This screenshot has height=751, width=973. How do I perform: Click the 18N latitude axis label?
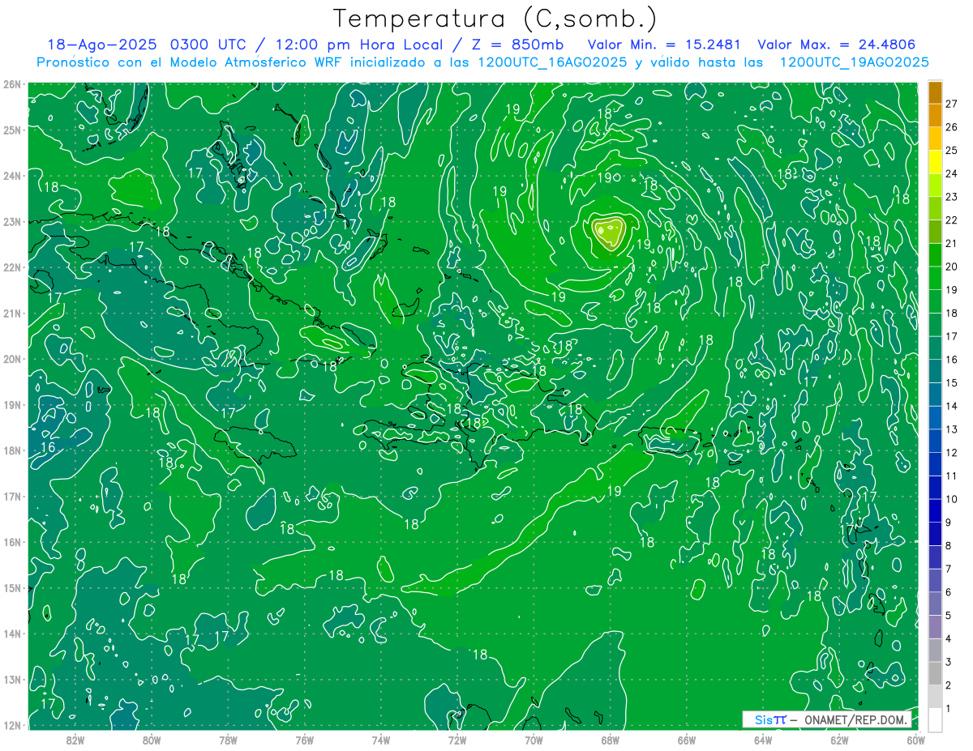click(11, 450)
